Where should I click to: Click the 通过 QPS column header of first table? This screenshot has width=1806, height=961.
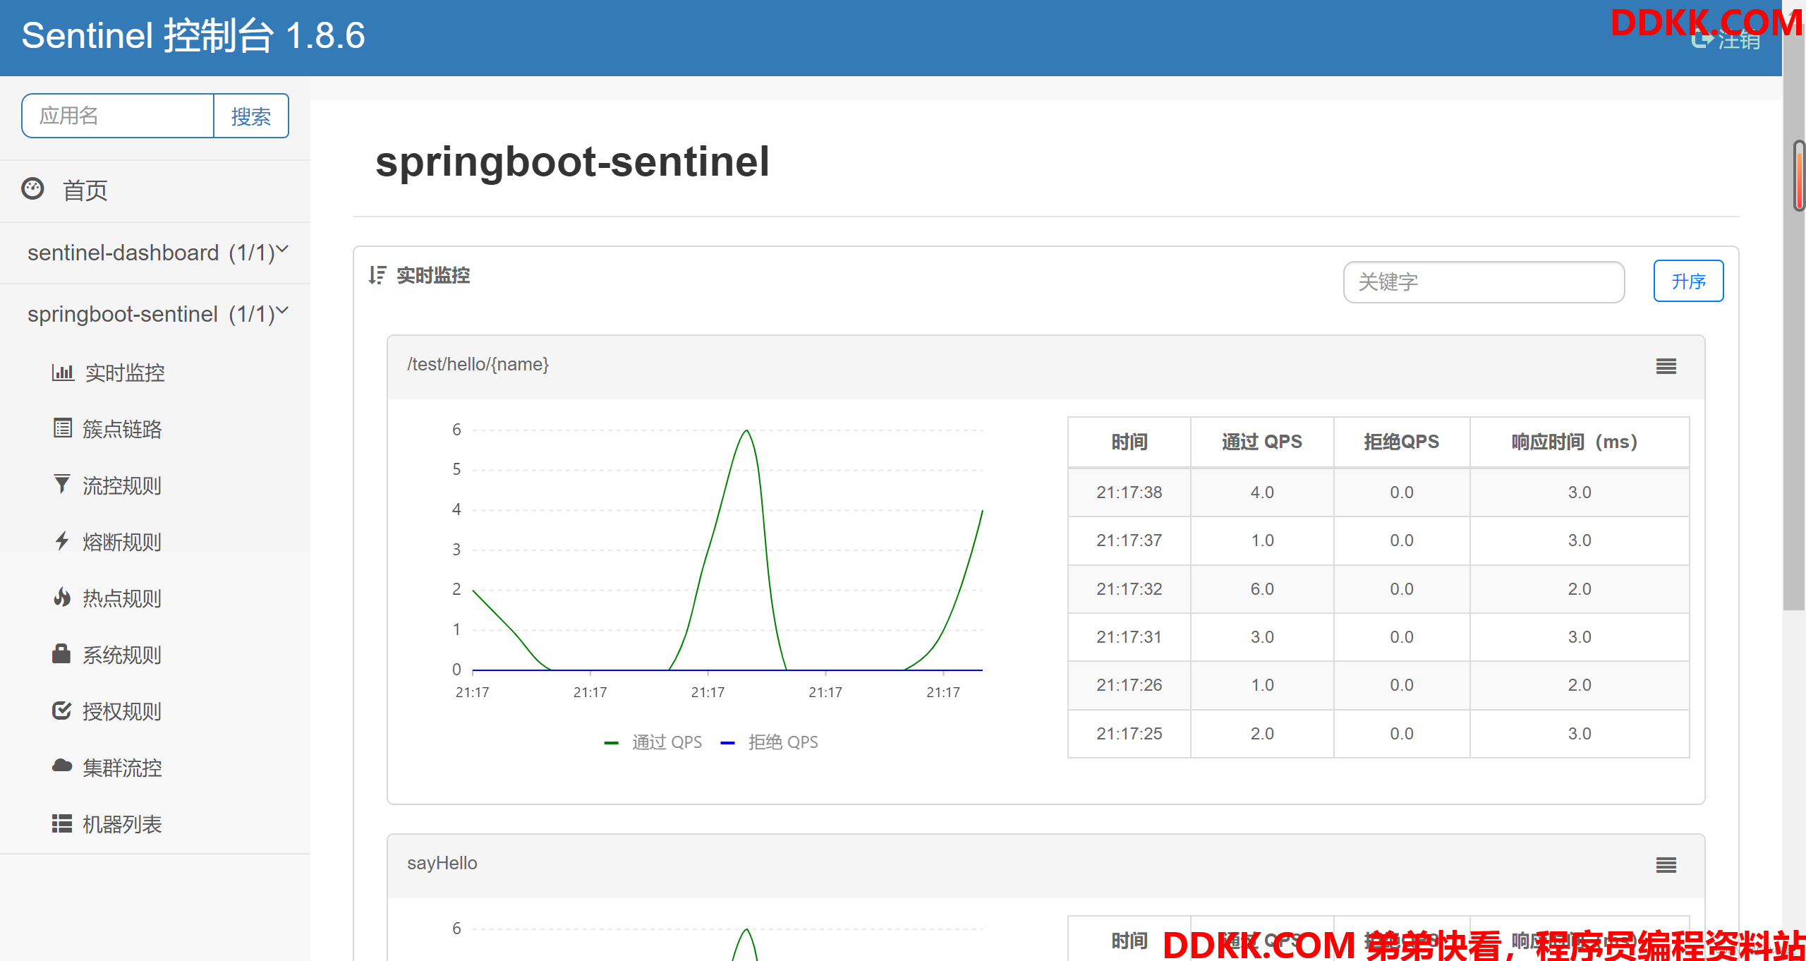(1262, 442)
